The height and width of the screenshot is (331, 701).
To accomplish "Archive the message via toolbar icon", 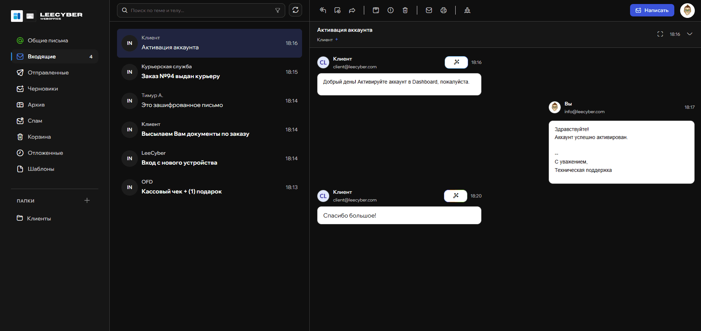I will click(376, 10).
